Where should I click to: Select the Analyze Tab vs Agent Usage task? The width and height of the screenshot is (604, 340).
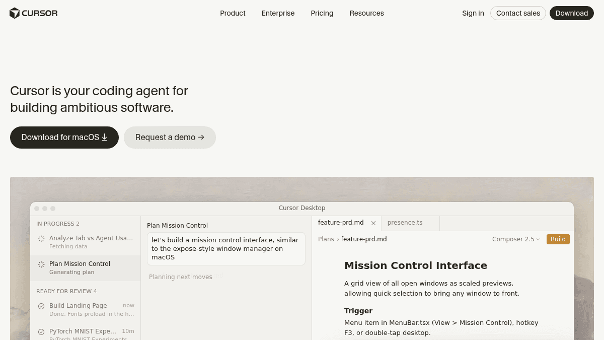pyautogui.click(x=86, y=242)
